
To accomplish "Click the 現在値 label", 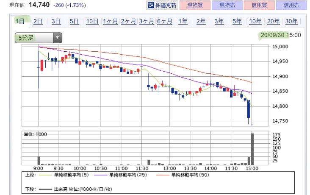I will click(17, 5).
